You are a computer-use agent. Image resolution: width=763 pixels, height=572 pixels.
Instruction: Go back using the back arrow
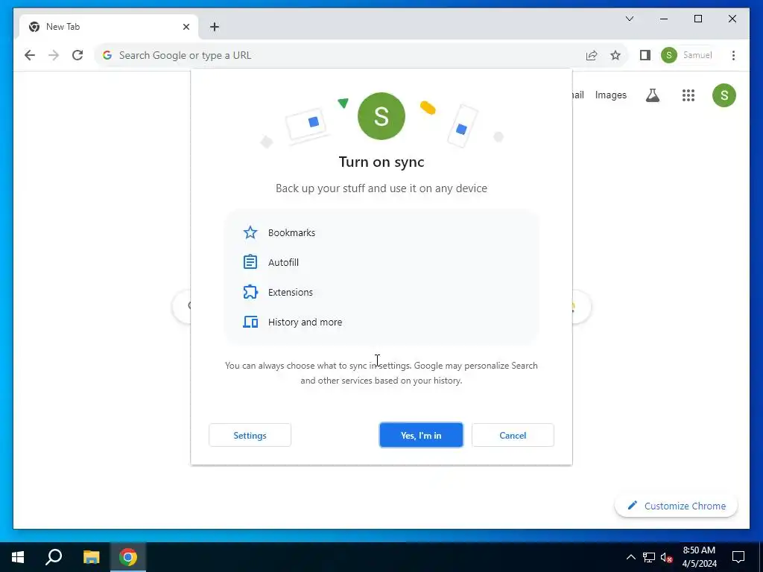pyautogui.click(x=30, y=55)
